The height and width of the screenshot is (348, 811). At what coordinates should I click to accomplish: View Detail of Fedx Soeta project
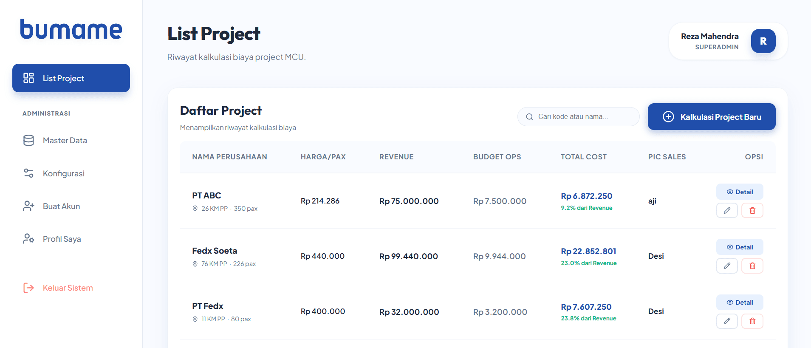pyautogui.click(x=740, y=247)
